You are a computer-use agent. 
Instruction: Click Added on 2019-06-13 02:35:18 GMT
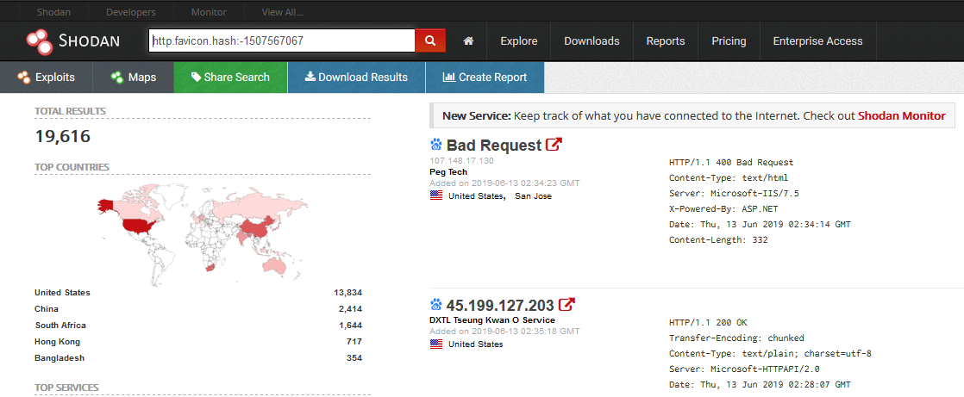(504, 332)
